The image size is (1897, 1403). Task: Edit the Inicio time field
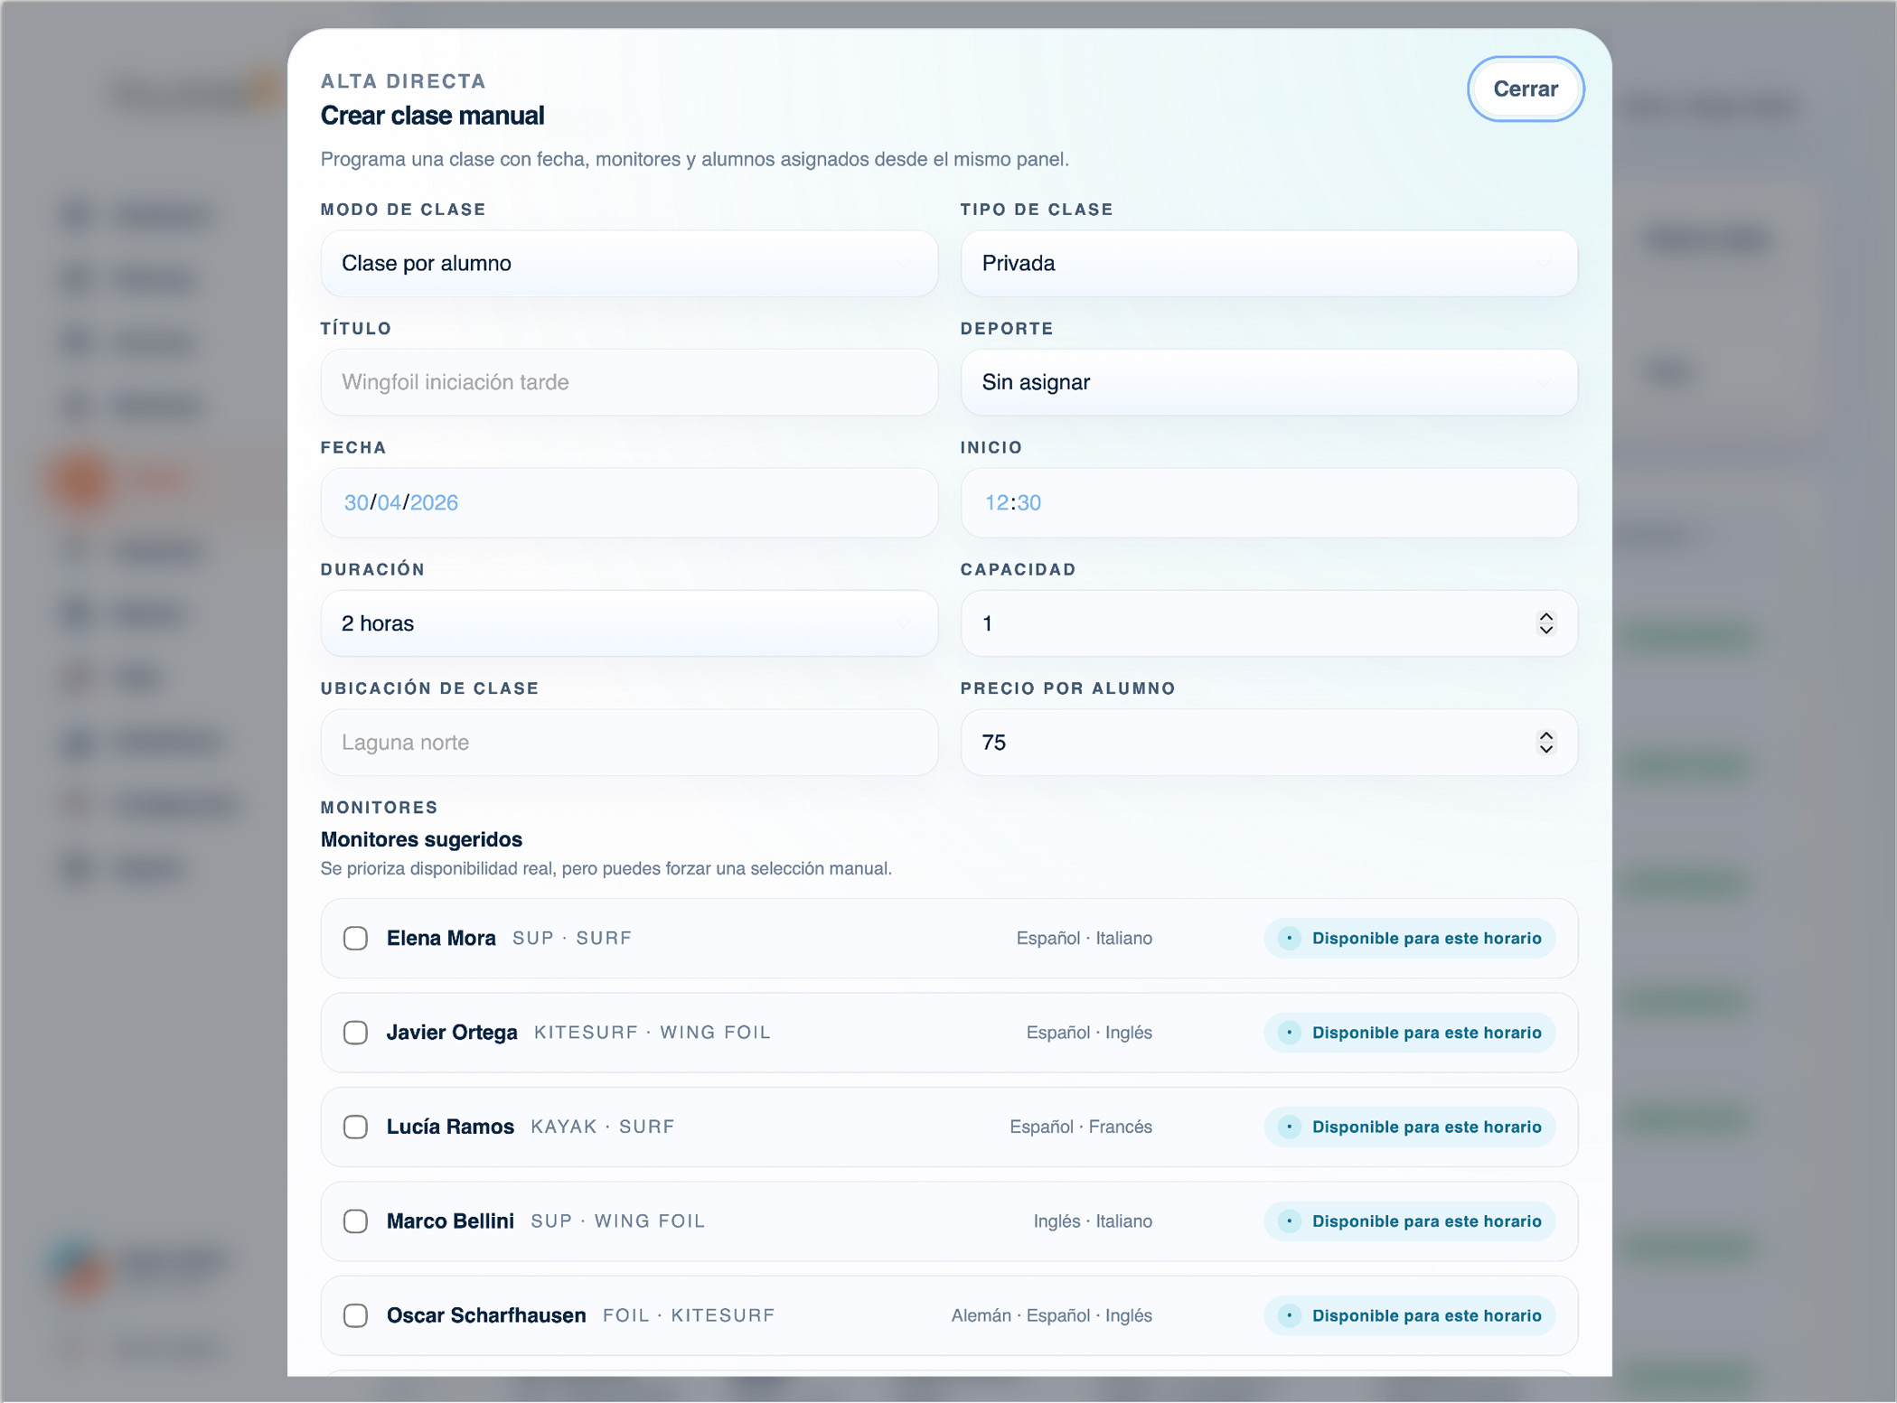tap(1269, 502)
